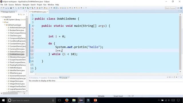Open the Open Console dropdown arrow
The height and width of the screenshot is (103, 183).
coord(177,77)
